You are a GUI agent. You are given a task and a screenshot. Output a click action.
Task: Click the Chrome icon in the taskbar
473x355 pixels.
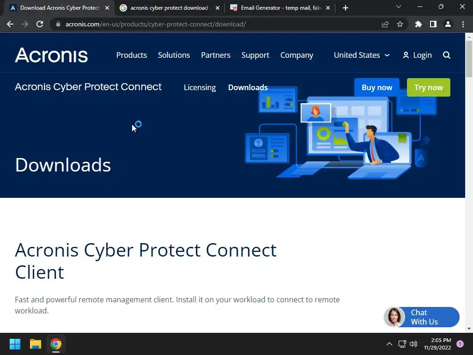click(56, 344)
